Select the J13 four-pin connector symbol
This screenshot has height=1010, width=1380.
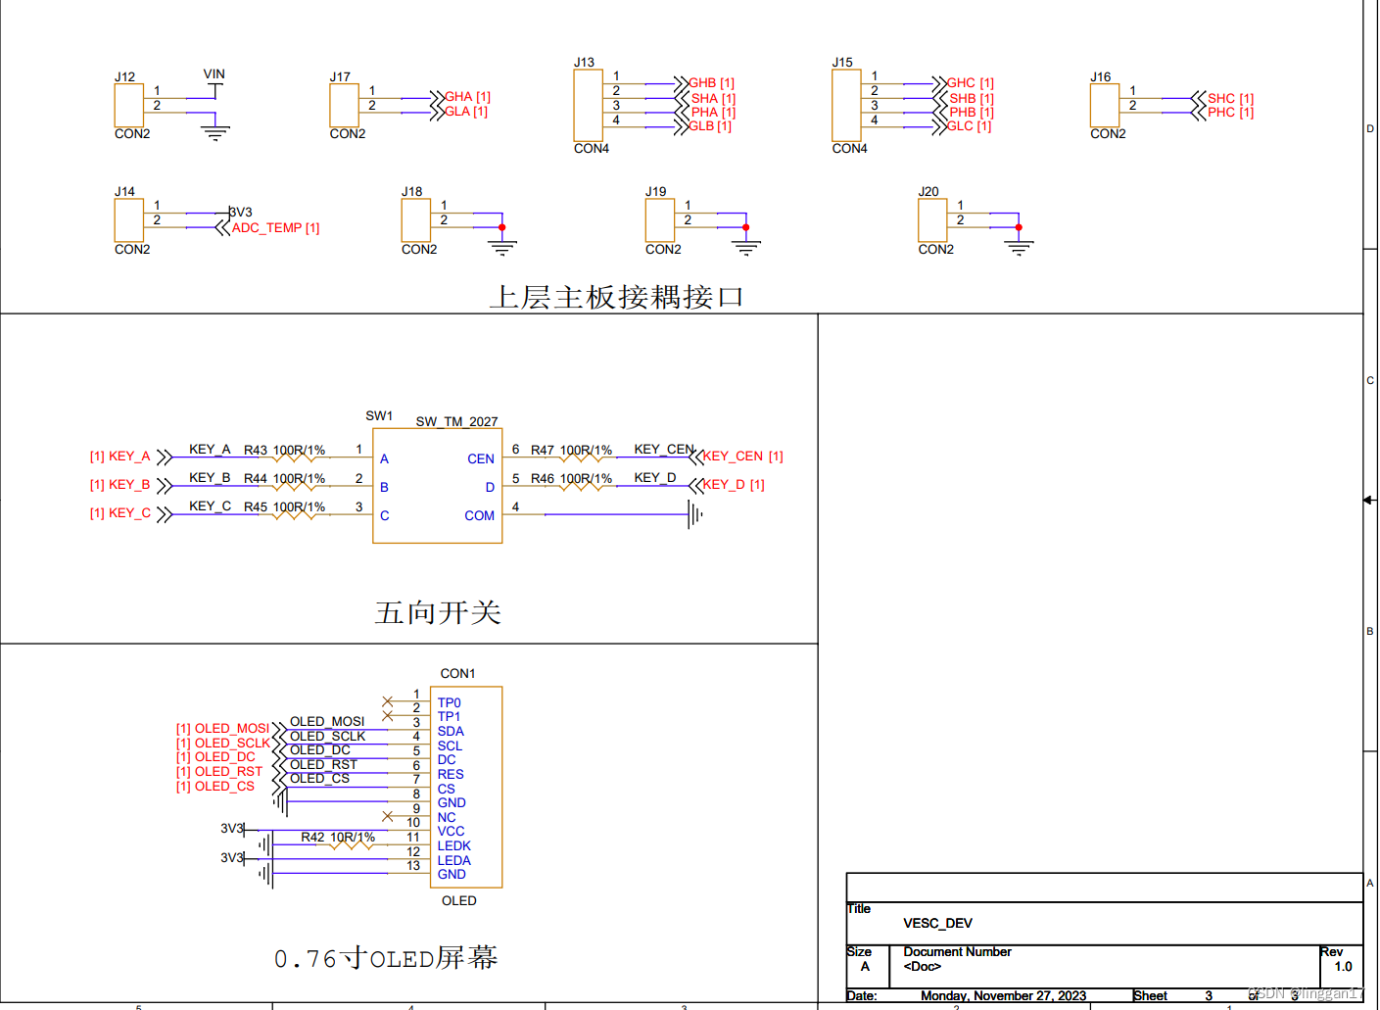click(x=588, y=105)
